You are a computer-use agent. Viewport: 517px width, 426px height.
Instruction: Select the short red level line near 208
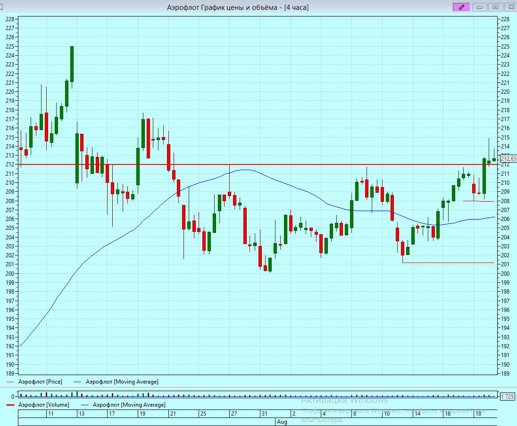pos(478,201)
